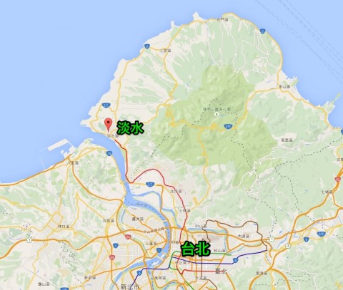Select route 2甲 shield in the national park

click(228, 126)
